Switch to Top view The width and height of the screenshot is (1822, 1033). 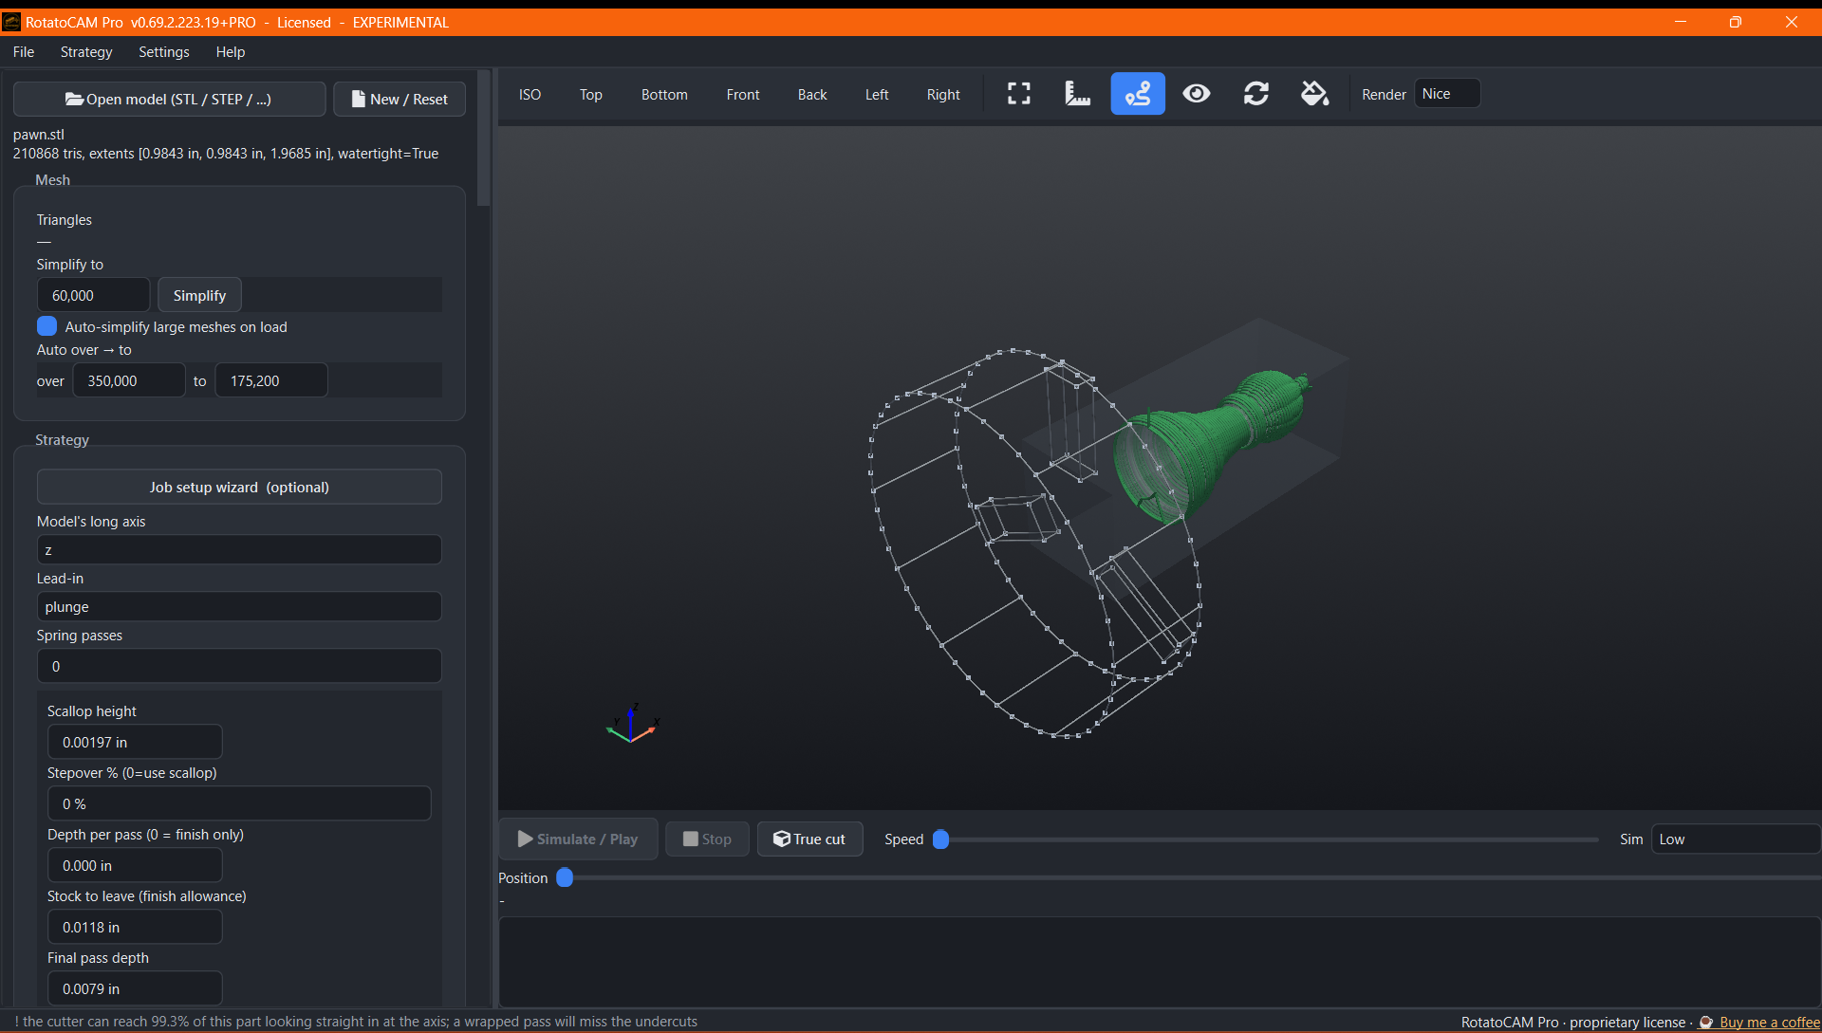point(591,94)
